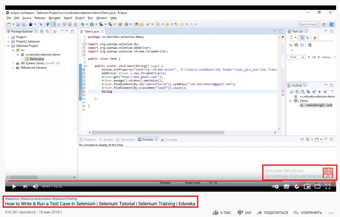Expand the Project1 tree node

8,37
